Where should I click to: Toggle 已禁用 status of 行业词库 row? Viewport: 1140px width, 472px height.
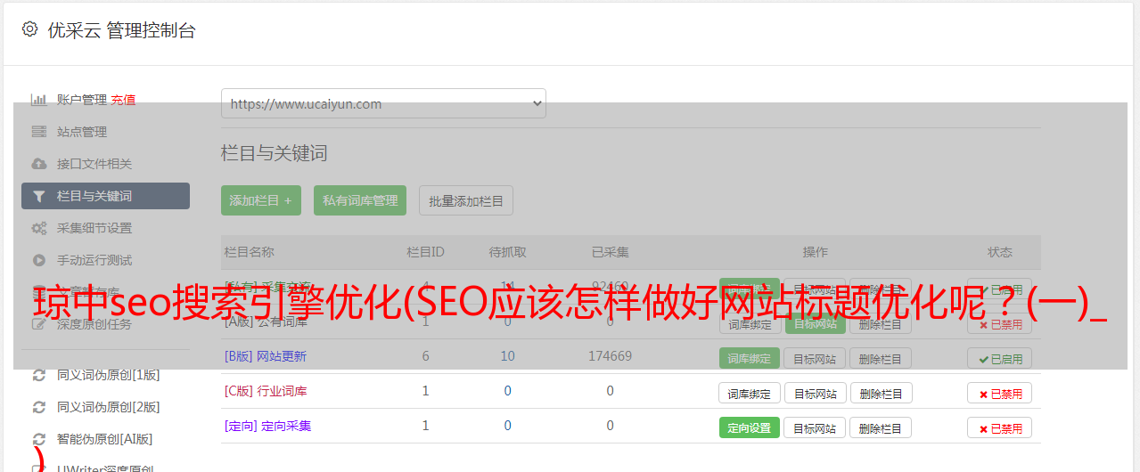(1000, 393)
